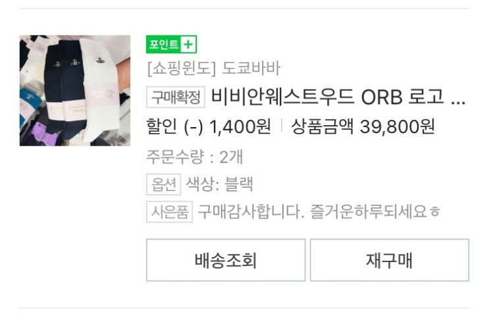Click the green 포인트 badge
The image size is (489, 322).
click(x=171, y=44)
